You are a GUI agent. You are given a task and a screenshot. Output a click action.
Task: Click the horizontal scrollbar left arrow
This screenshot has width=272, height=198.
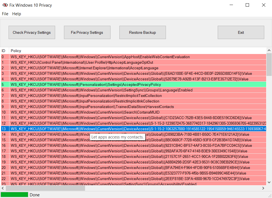click(3, 188)
